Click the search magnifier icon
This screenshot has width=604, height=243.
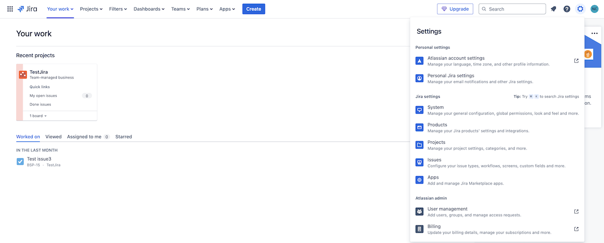[x=484, y=9]
